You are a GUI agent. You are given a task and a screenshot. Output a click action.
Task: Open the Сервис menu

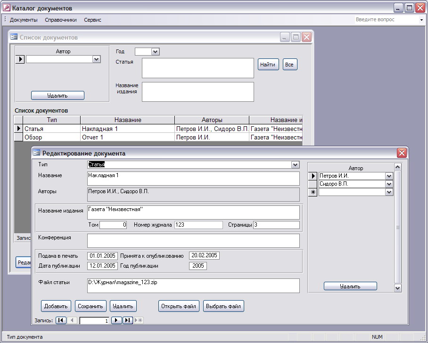coord(92,20)
